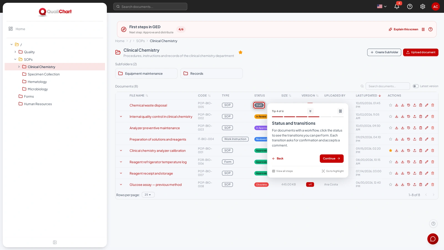444x250 pixels.
Task: Open the AC user avatar menu
Action: tap(436, 6)
